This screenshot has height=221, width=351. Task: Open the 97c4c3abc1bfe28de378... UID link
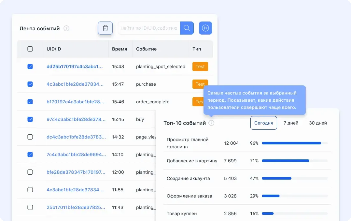76,119
